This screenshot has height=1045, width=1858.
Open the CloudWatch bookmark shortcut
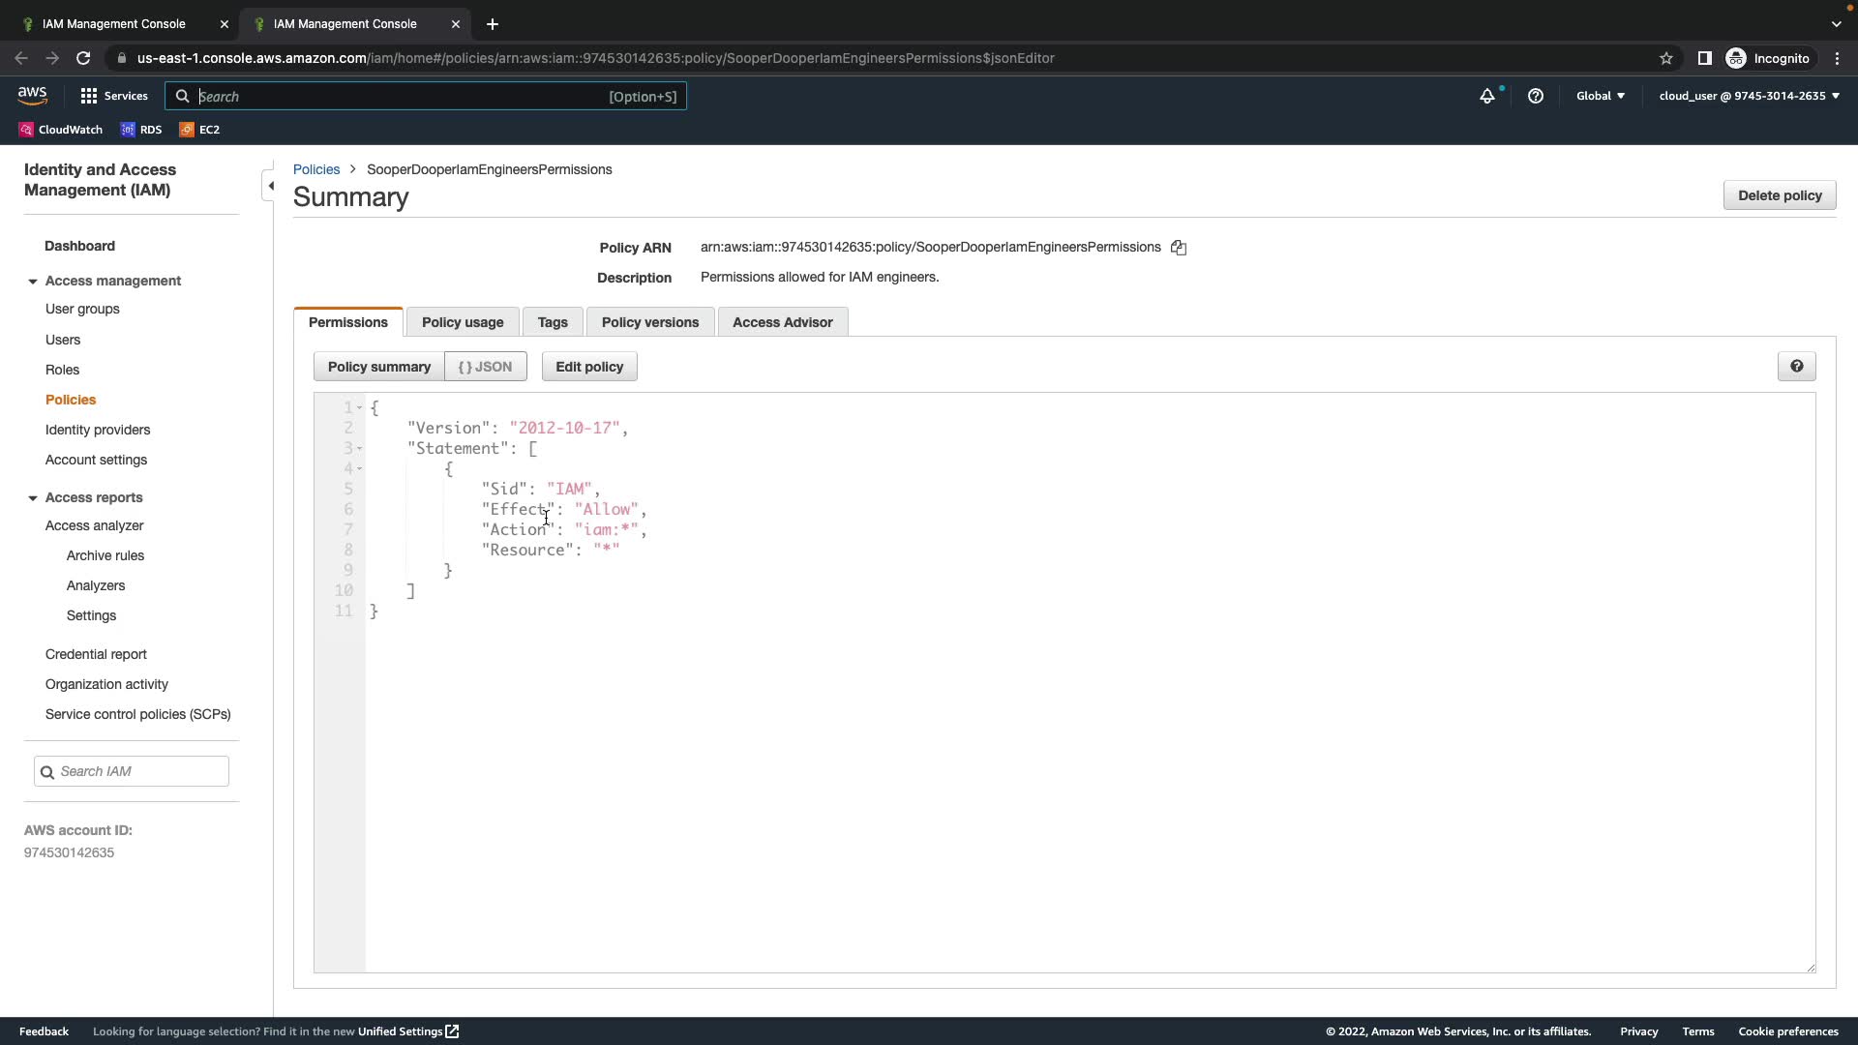pos(60,130)
